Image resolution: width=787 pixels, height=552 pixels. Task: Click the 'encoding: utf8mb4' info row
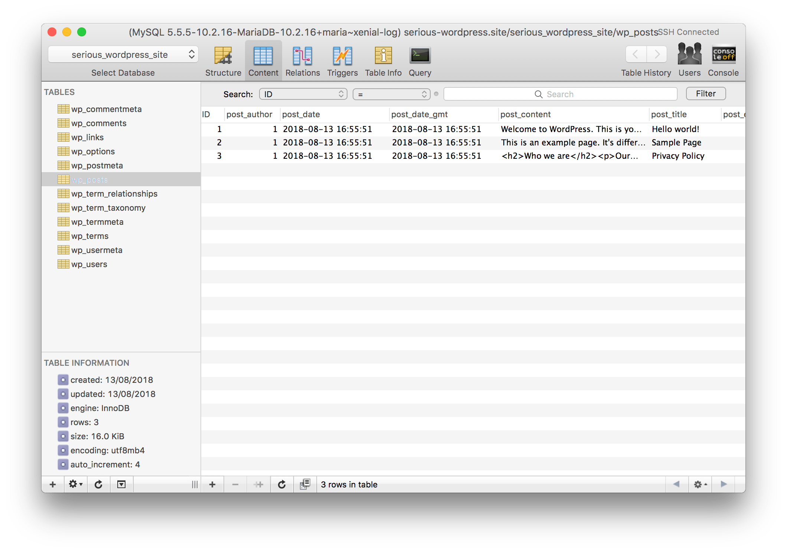click(121, 450)
